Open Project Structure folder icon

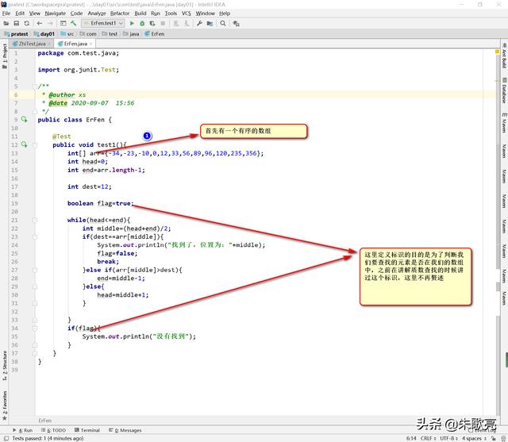pos(210,23)
